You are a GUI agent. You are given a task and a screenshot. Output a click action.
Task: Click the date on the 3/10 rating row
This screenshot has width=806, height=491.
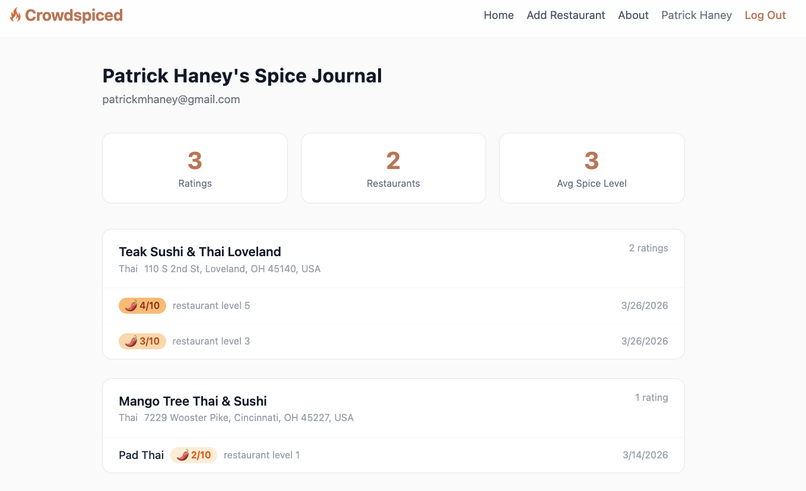[x=645, y=342]
